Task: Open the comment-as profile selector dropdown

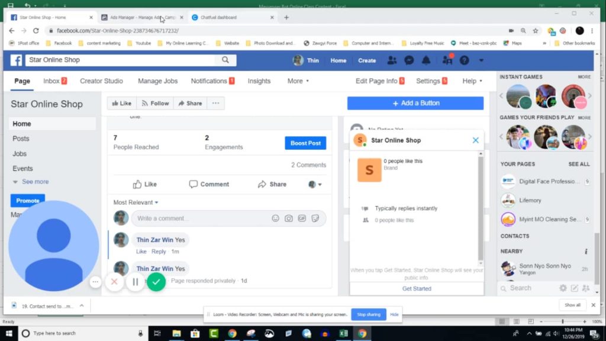Action: 315,185
